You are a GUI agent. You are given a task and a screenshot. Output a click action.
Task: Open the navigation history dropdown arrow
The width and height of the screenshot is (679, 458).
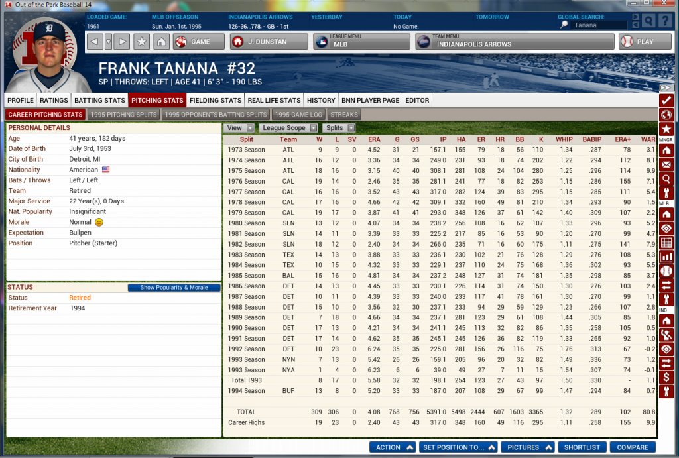[108, 42]
